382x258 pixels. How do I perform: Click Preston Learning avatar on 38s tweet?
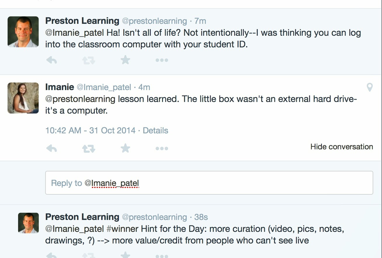click(x=28, y=223)
